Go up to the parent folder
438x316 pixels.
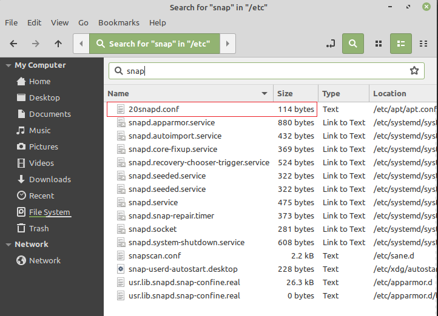pos(58,44)
